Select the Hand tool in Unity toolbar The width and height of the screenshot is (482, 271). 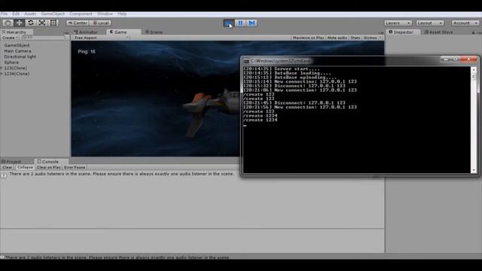pos(8,23)
